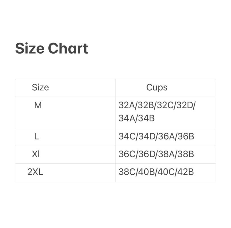Viewport: 231px width, 228px height.
Task: Click the 40B cup size text
Action: pos(147,172)
